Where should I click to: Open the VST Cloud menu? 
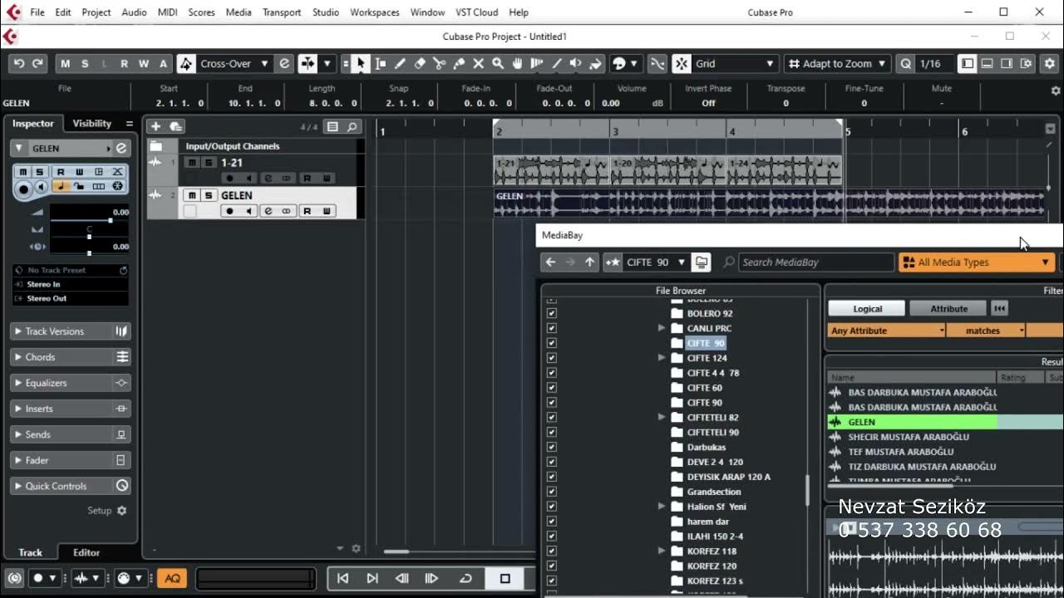point(476,12)
